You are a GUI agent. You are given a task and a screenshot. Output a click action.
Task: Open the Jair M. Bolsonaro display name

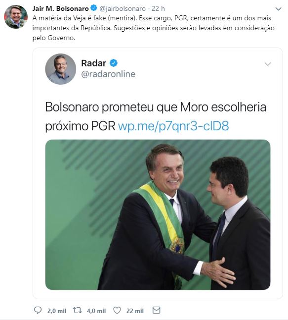[x=60, y=8]
